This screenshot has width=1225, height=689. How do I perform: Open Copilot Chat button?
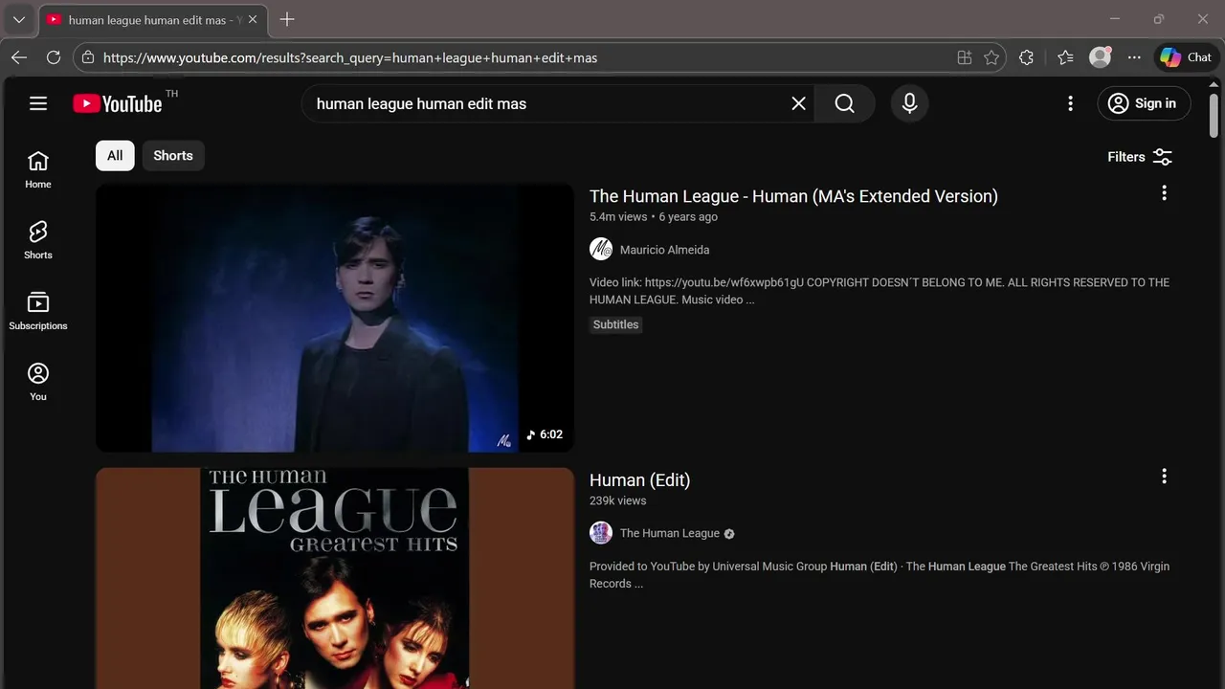1186,57
